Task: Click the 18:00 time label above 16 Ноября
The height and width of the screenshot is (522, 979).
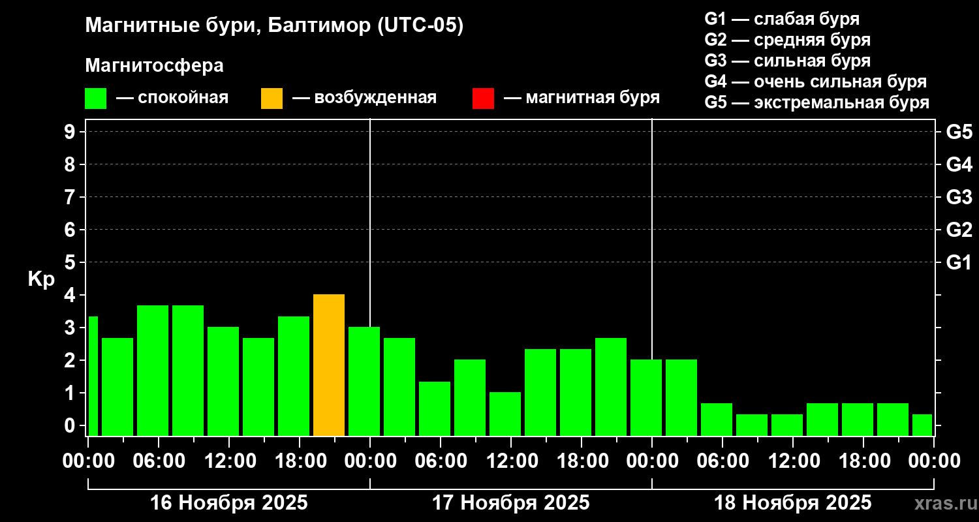Action: click(300, 461)
